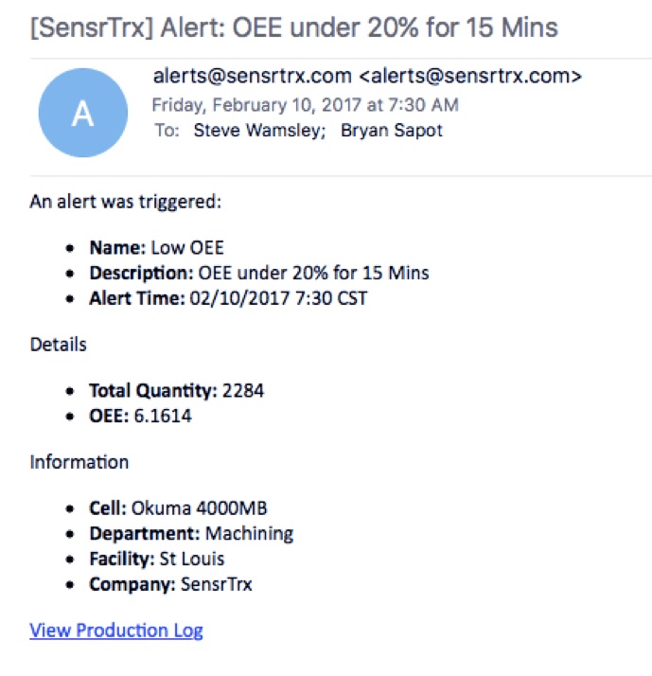Click the Alert Time bullet item
The width and height of the screenshot is (652, 676).
228,298
